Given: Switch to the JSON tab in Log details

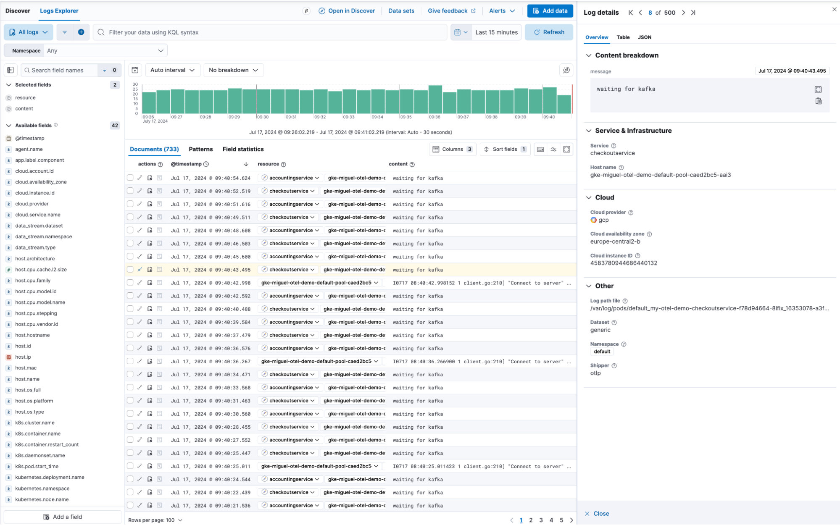Looking at the screenshot, I should pyautogui.click(x=644, y=37).
